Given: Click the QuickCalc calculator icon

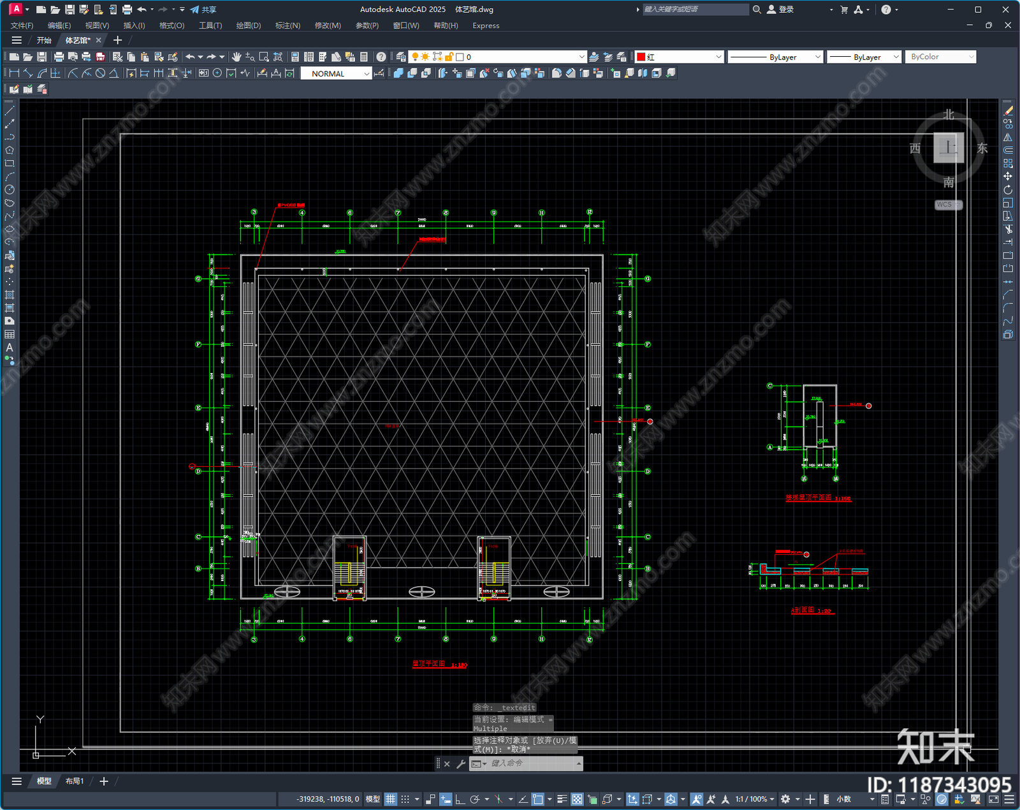Looking at the screenshot, I should [364, 57].
